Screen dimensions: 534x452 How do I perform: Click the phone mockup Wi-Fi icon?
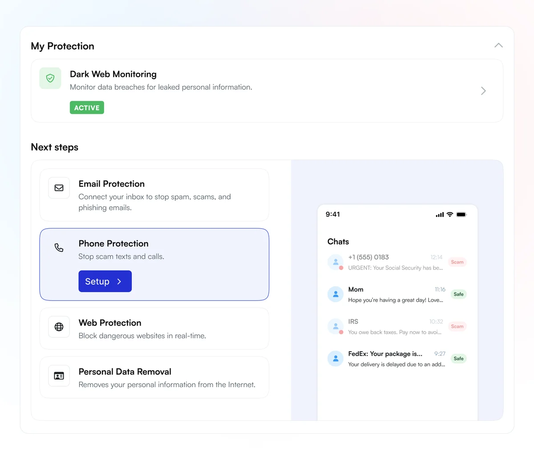[x=450, y=215]
